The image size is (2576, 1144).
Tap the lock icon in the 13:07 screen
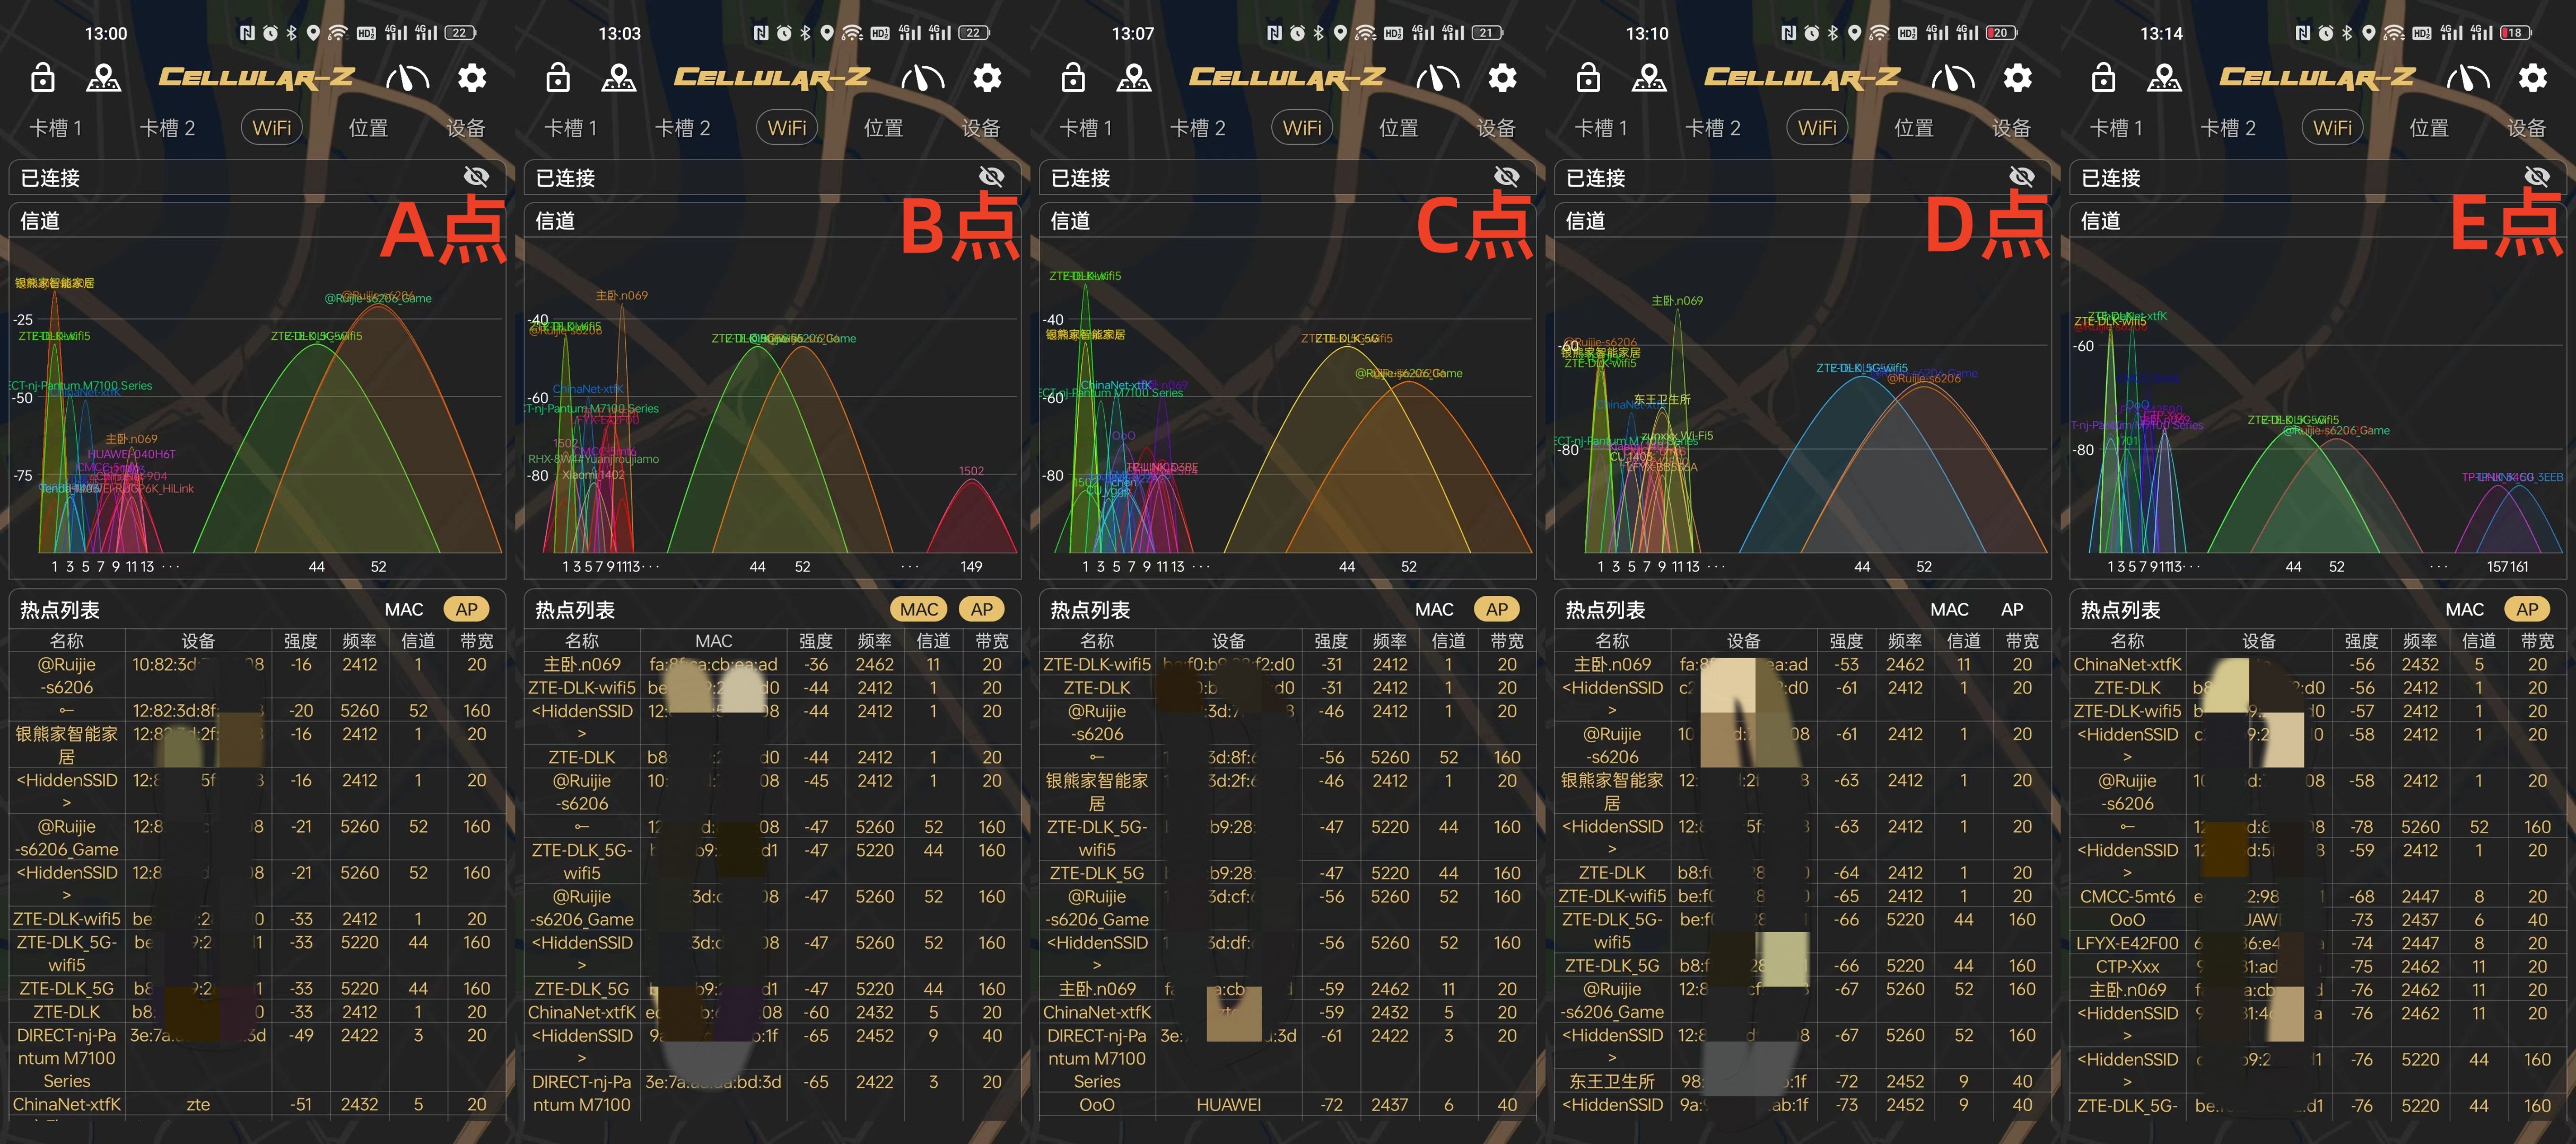1073,77
